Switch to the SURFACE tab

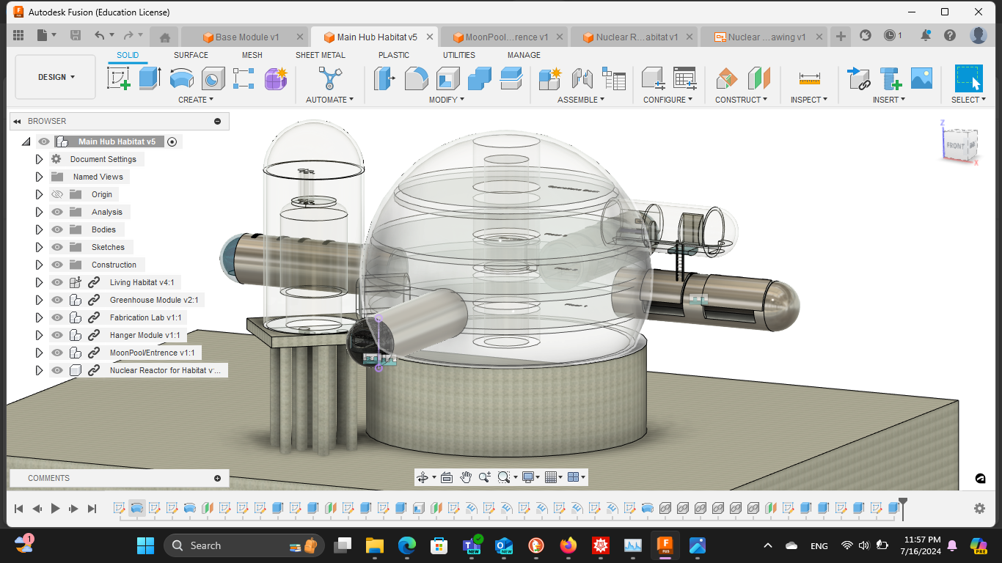click(x=191, y=55)
